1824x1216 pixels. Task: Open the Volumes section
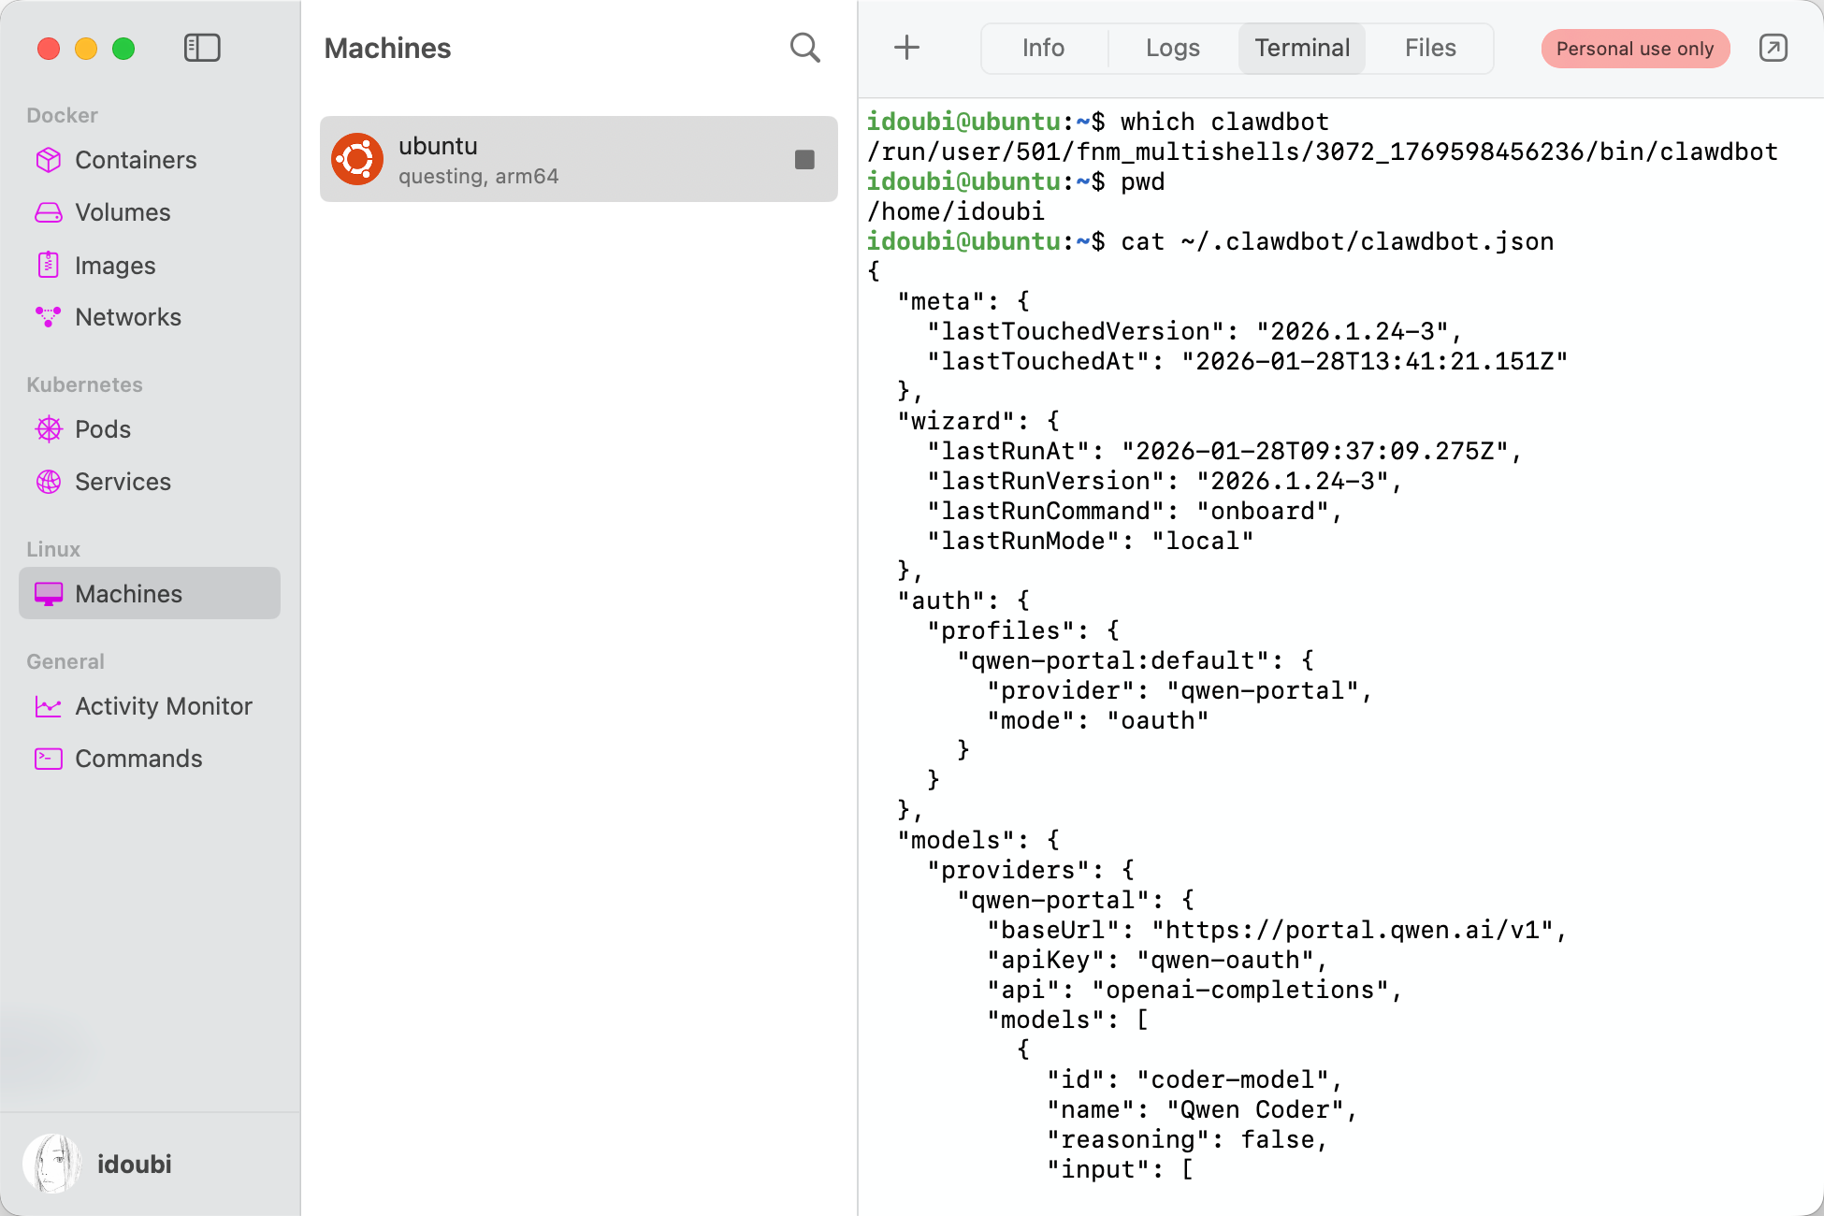coord(122,212)
